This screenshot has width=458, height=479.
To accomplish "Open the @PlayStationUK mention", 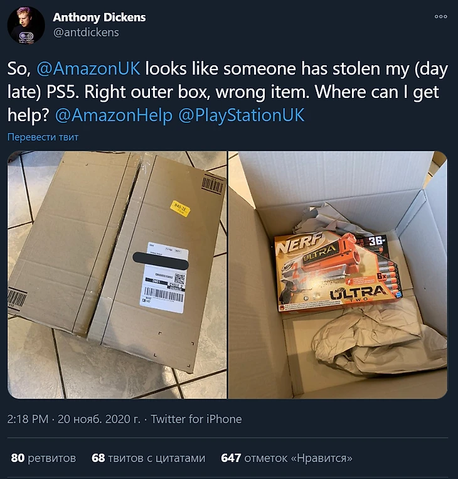I will point(241,115).
